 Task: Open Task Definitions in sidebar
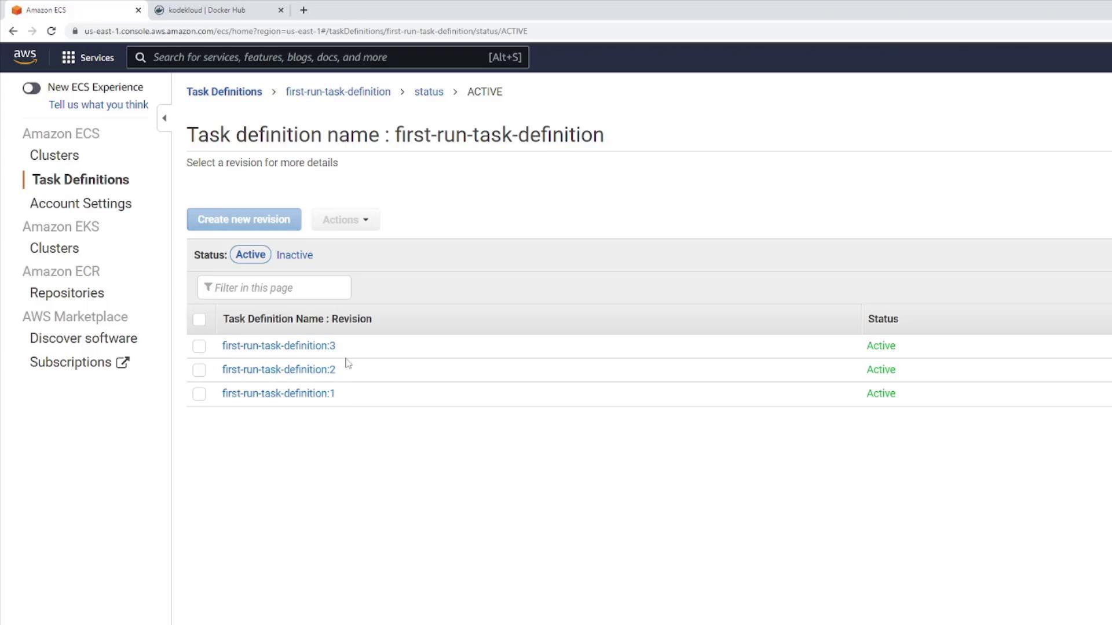(x=81, y=179)
